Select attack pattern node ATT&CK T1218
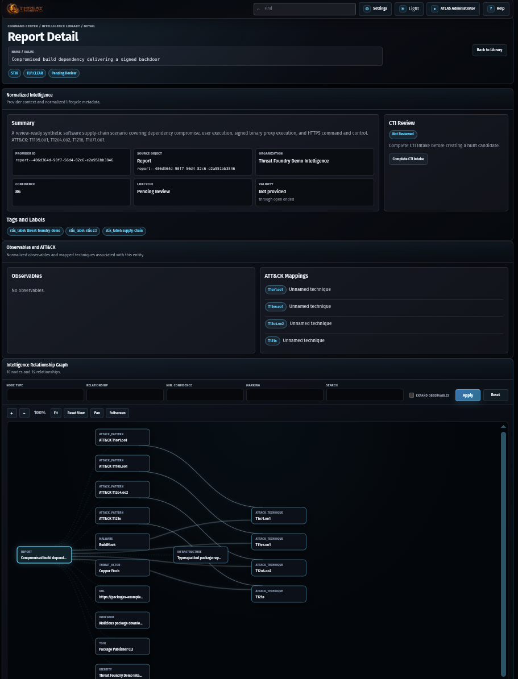Viewport: 518px width, 679px height. click(122, 515)
